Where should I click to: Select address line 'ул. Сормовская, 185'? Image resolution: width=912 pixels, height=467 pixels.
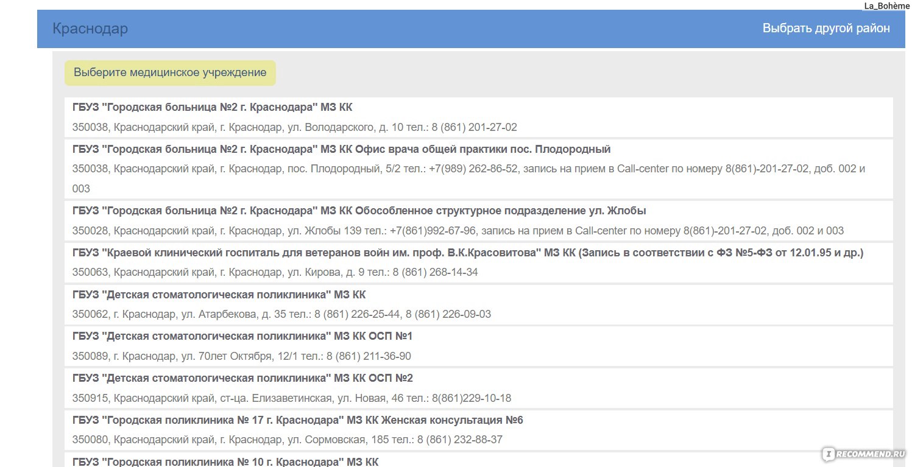(287, 440)
